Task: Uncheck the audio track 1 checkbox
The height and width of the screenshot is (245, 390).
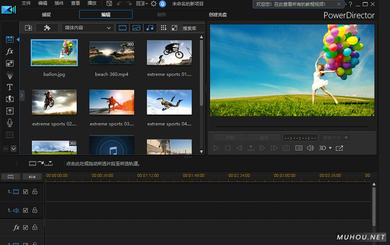Action: point(26,210)
